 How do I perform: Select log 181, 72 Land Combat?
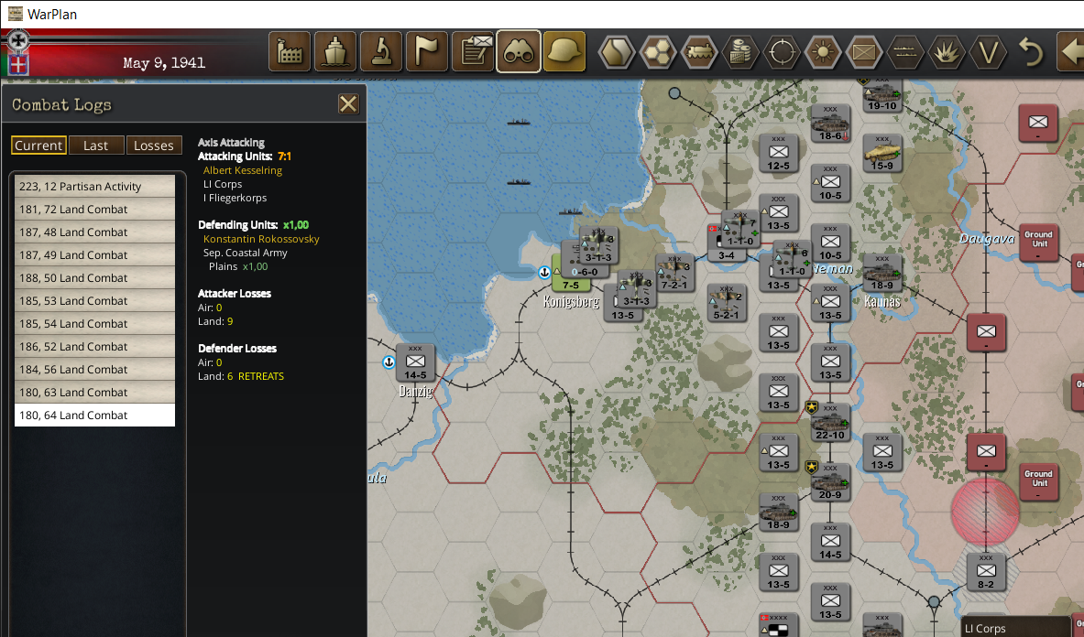pyautogui.click(x=94, y=209)
